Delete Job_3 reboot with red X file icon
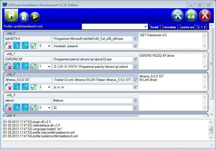Image resolution: width=216 pixels, height=149 pixels. (8, 107)
